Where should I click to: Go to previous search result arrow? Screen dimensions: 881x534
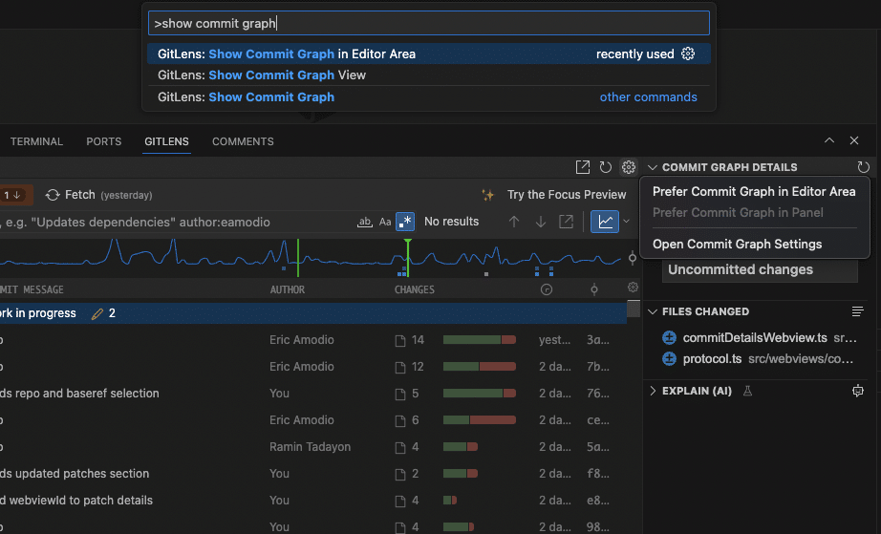coord(513,222)
